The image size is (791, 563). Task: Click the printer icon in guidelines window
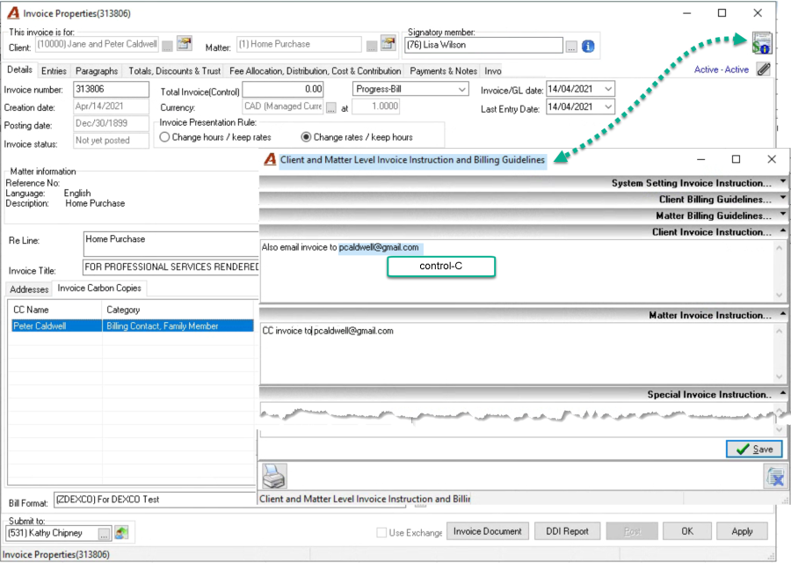coord(274,476)
